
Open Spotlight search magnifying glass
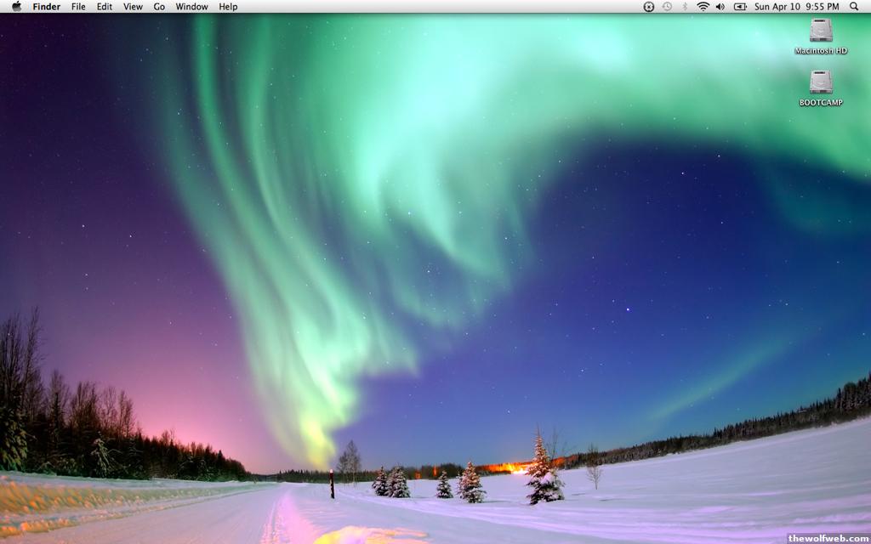coord(854,7)
